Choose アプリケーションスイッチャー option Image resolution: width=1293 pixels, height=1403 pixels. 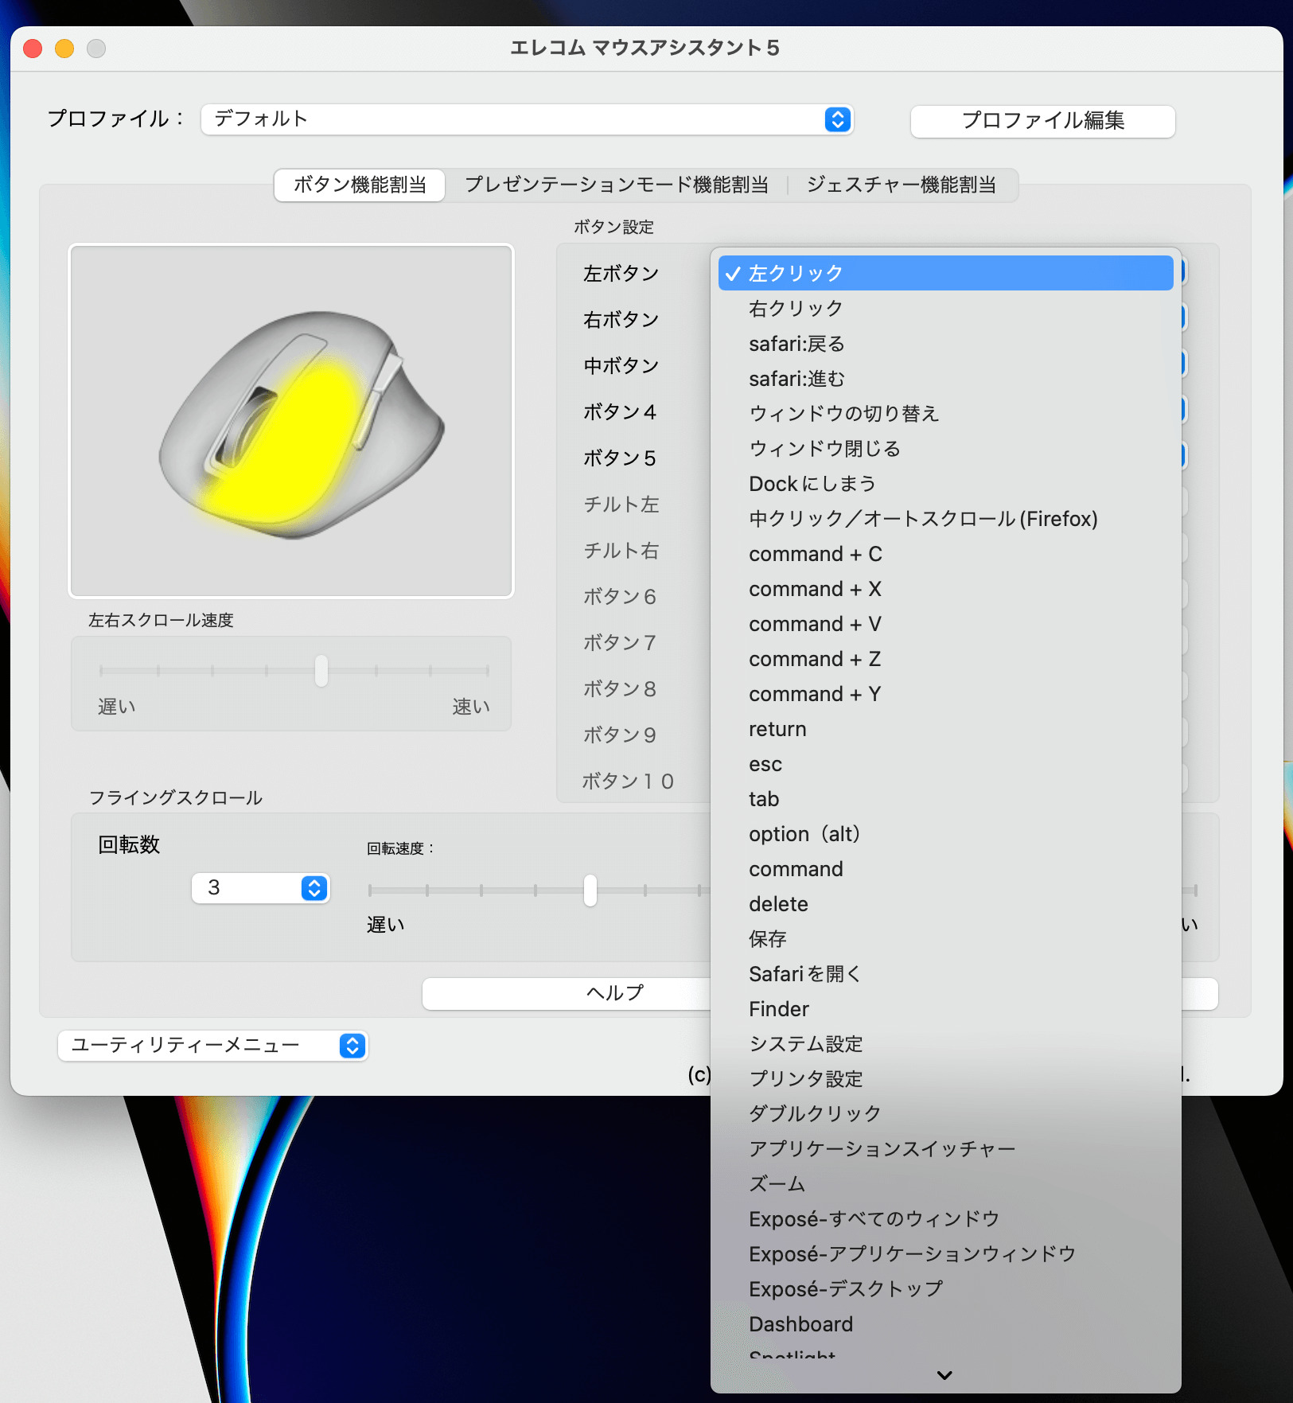945,1148
